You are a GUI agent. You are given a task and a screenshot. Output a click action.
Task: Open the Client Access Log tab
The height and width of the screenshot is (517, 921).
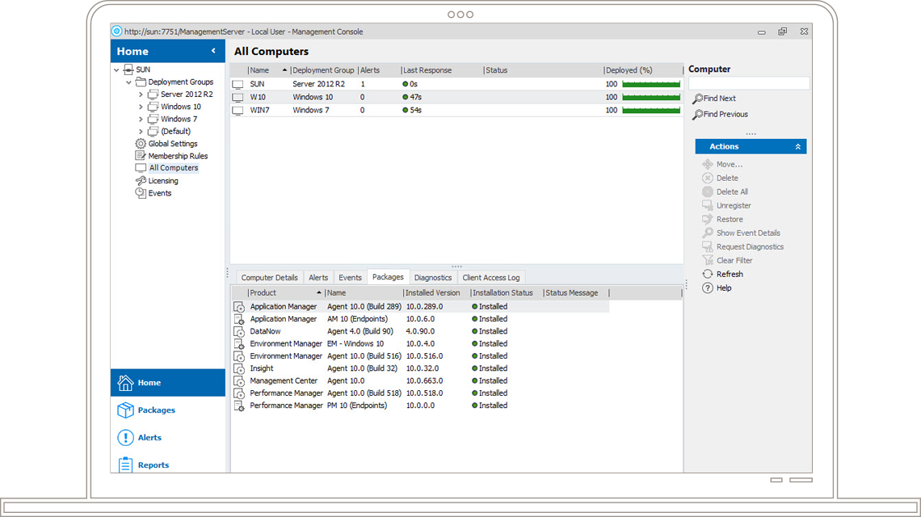490,276
